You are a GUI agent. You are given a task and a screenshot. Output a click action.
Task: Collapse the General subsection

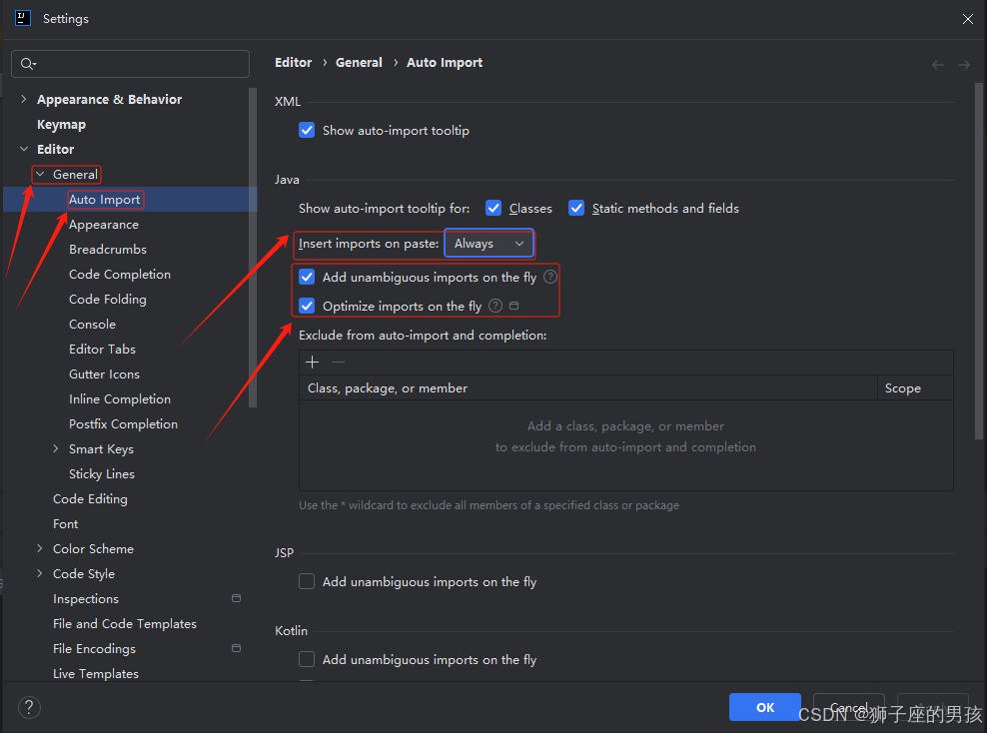click(40, 174)
